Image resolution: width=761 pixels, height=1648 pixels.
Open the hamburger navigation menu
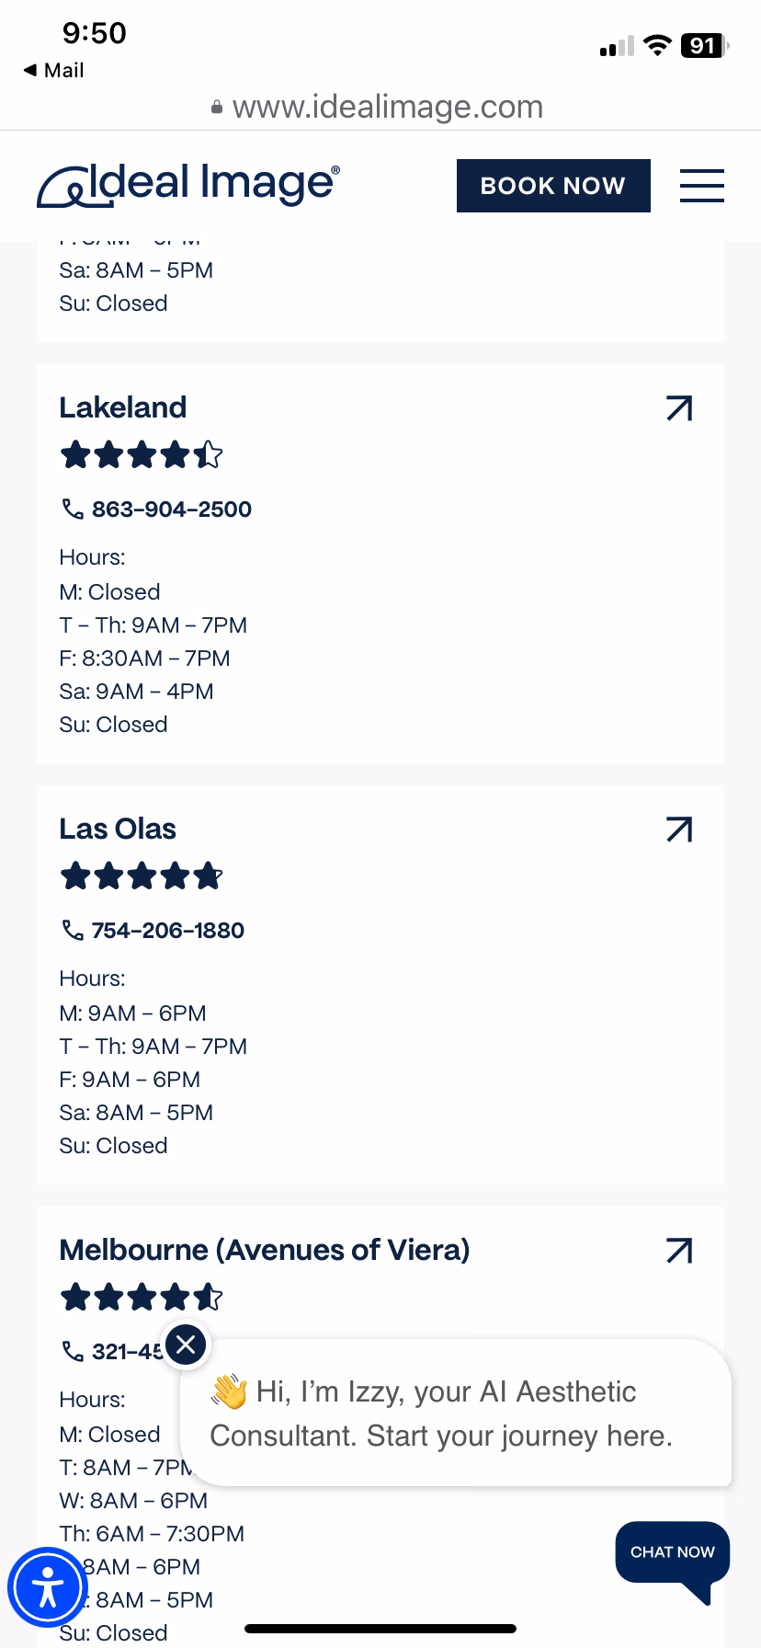pos(701,185)
